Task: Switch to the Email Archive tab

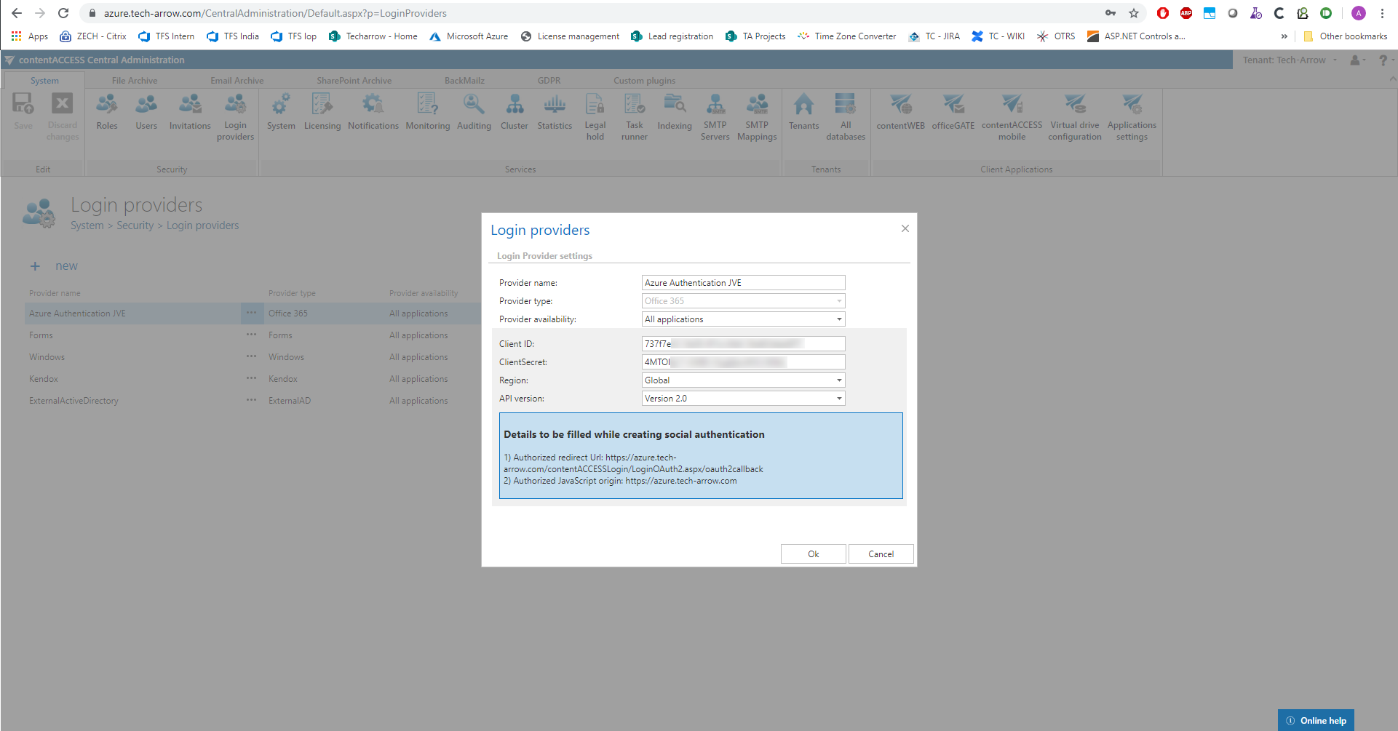Action: 237,81
